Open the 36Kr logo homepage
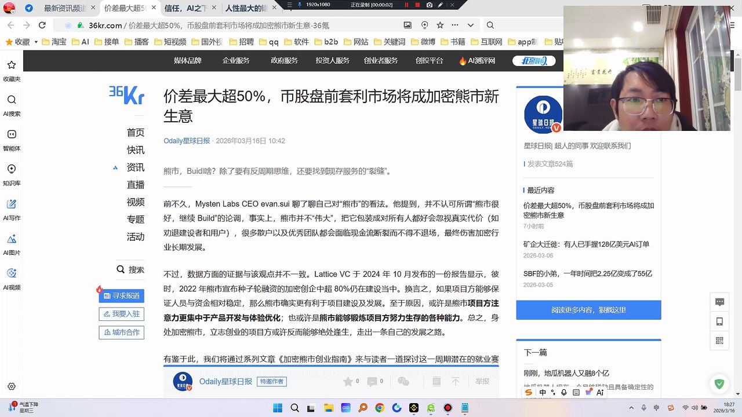Viewport: 742px width, 417px height. tap(126, 95)
